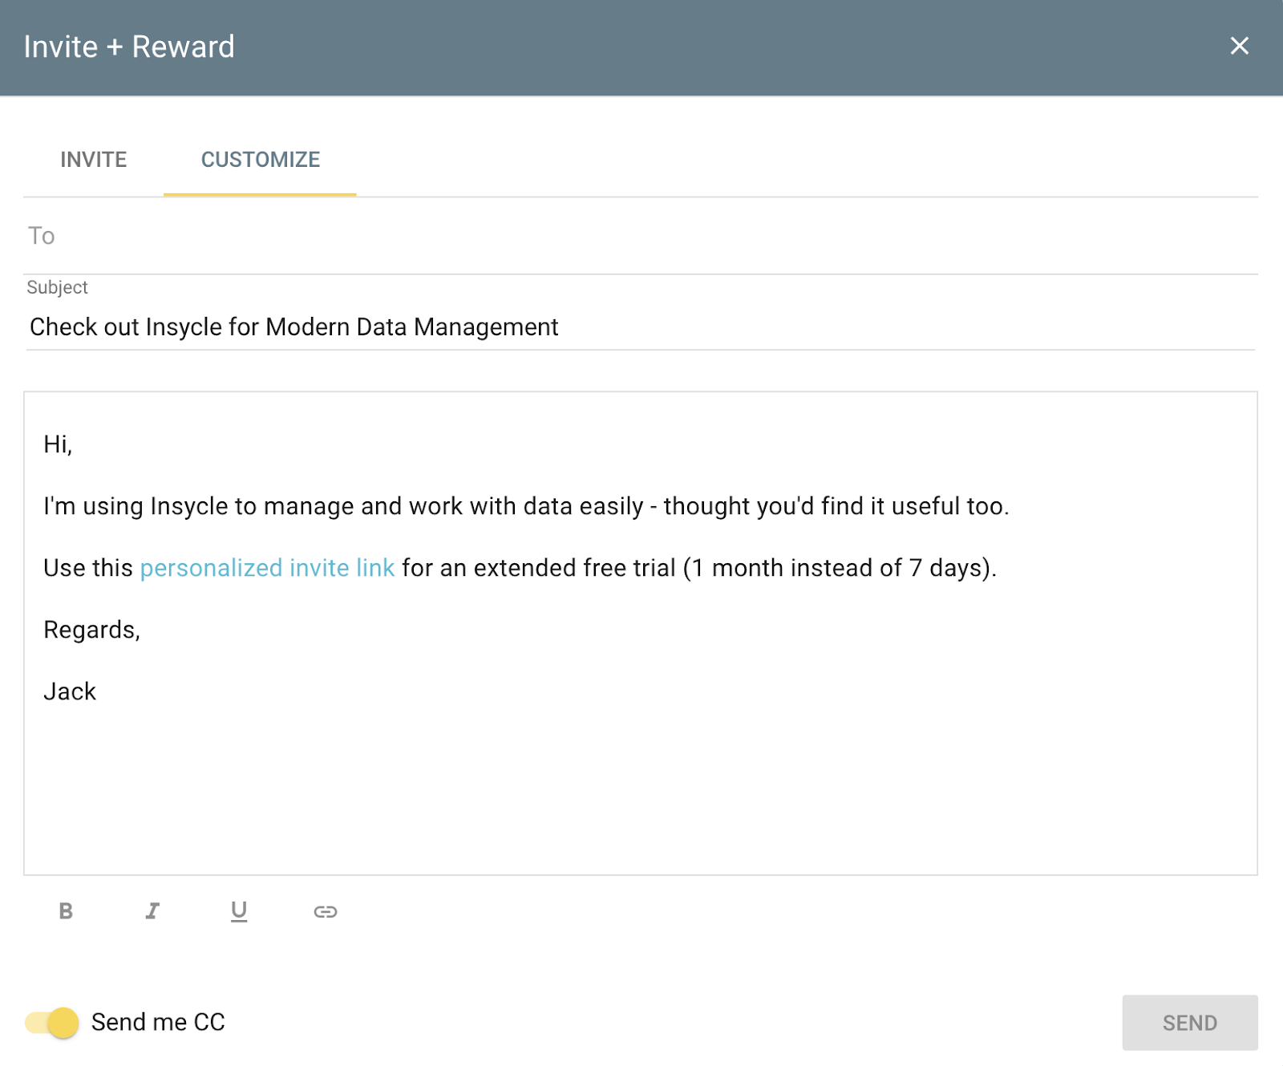Select the CUSTOMIZE tab
Image resolution: width=1283 pixels, height=1066 pixels.
pyautogui.click(x=261, y=160)
